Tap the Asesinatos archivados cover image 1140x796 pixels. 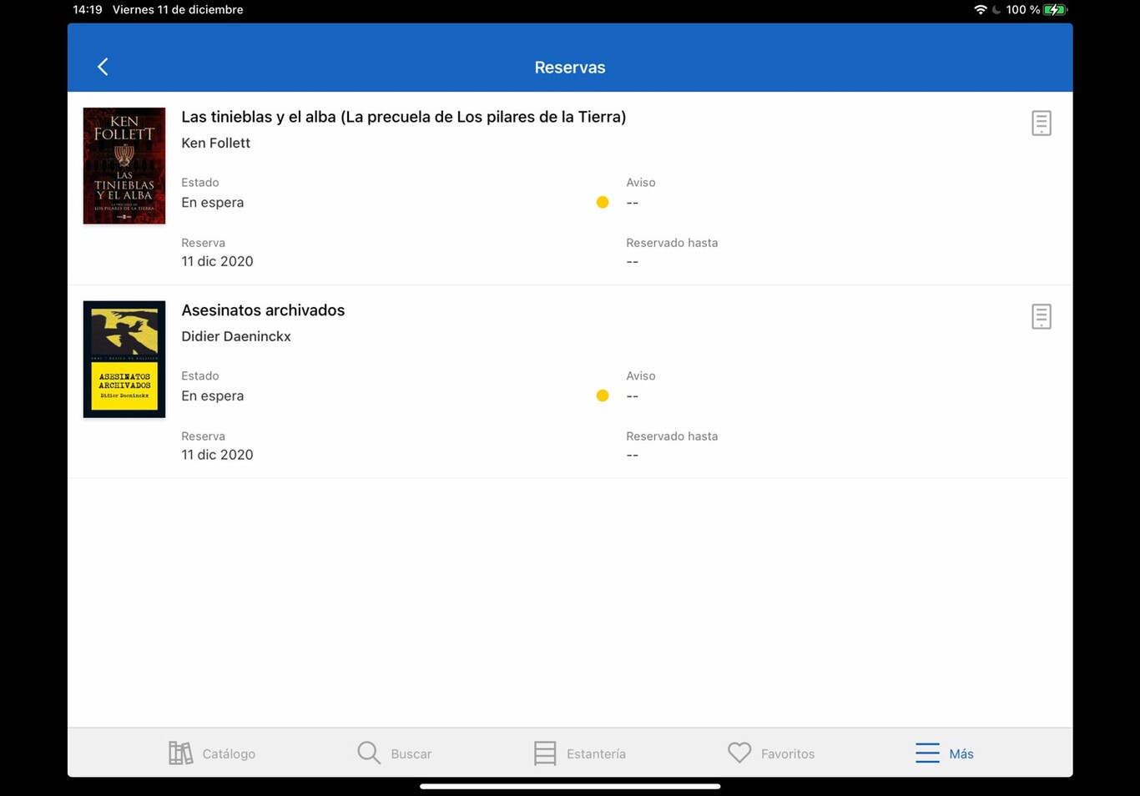click(x=124, y=359)
